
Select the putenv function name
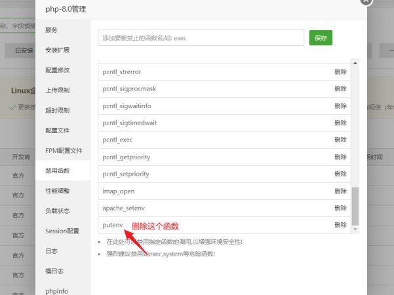(113, 225)
